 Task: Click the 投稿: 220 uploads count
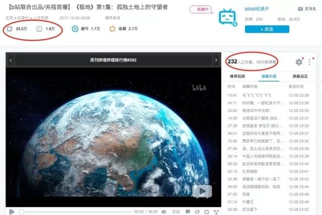click(x=254, y=19)
